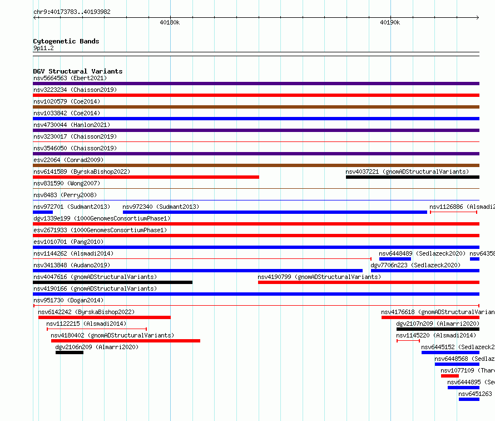The width and height of the screenshot is (495, 421).
Task: Select the red nsv1077109 variant bar
Action: (x=450, y=376)
